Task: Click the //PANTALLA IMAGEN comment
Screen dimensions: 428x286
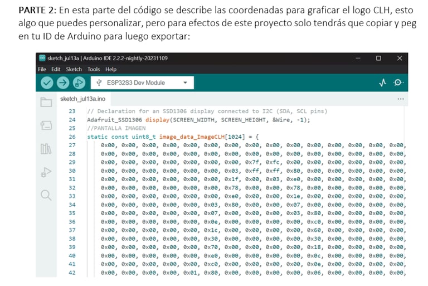Action: 116,128
